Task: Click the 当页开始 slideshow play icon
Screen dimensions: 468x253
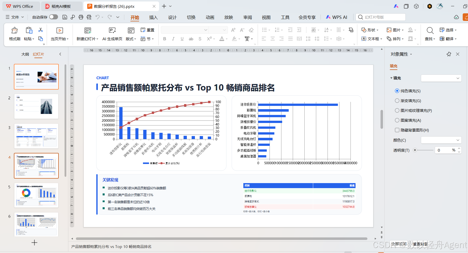Action: pyautogui.click(x=60, y=30)
